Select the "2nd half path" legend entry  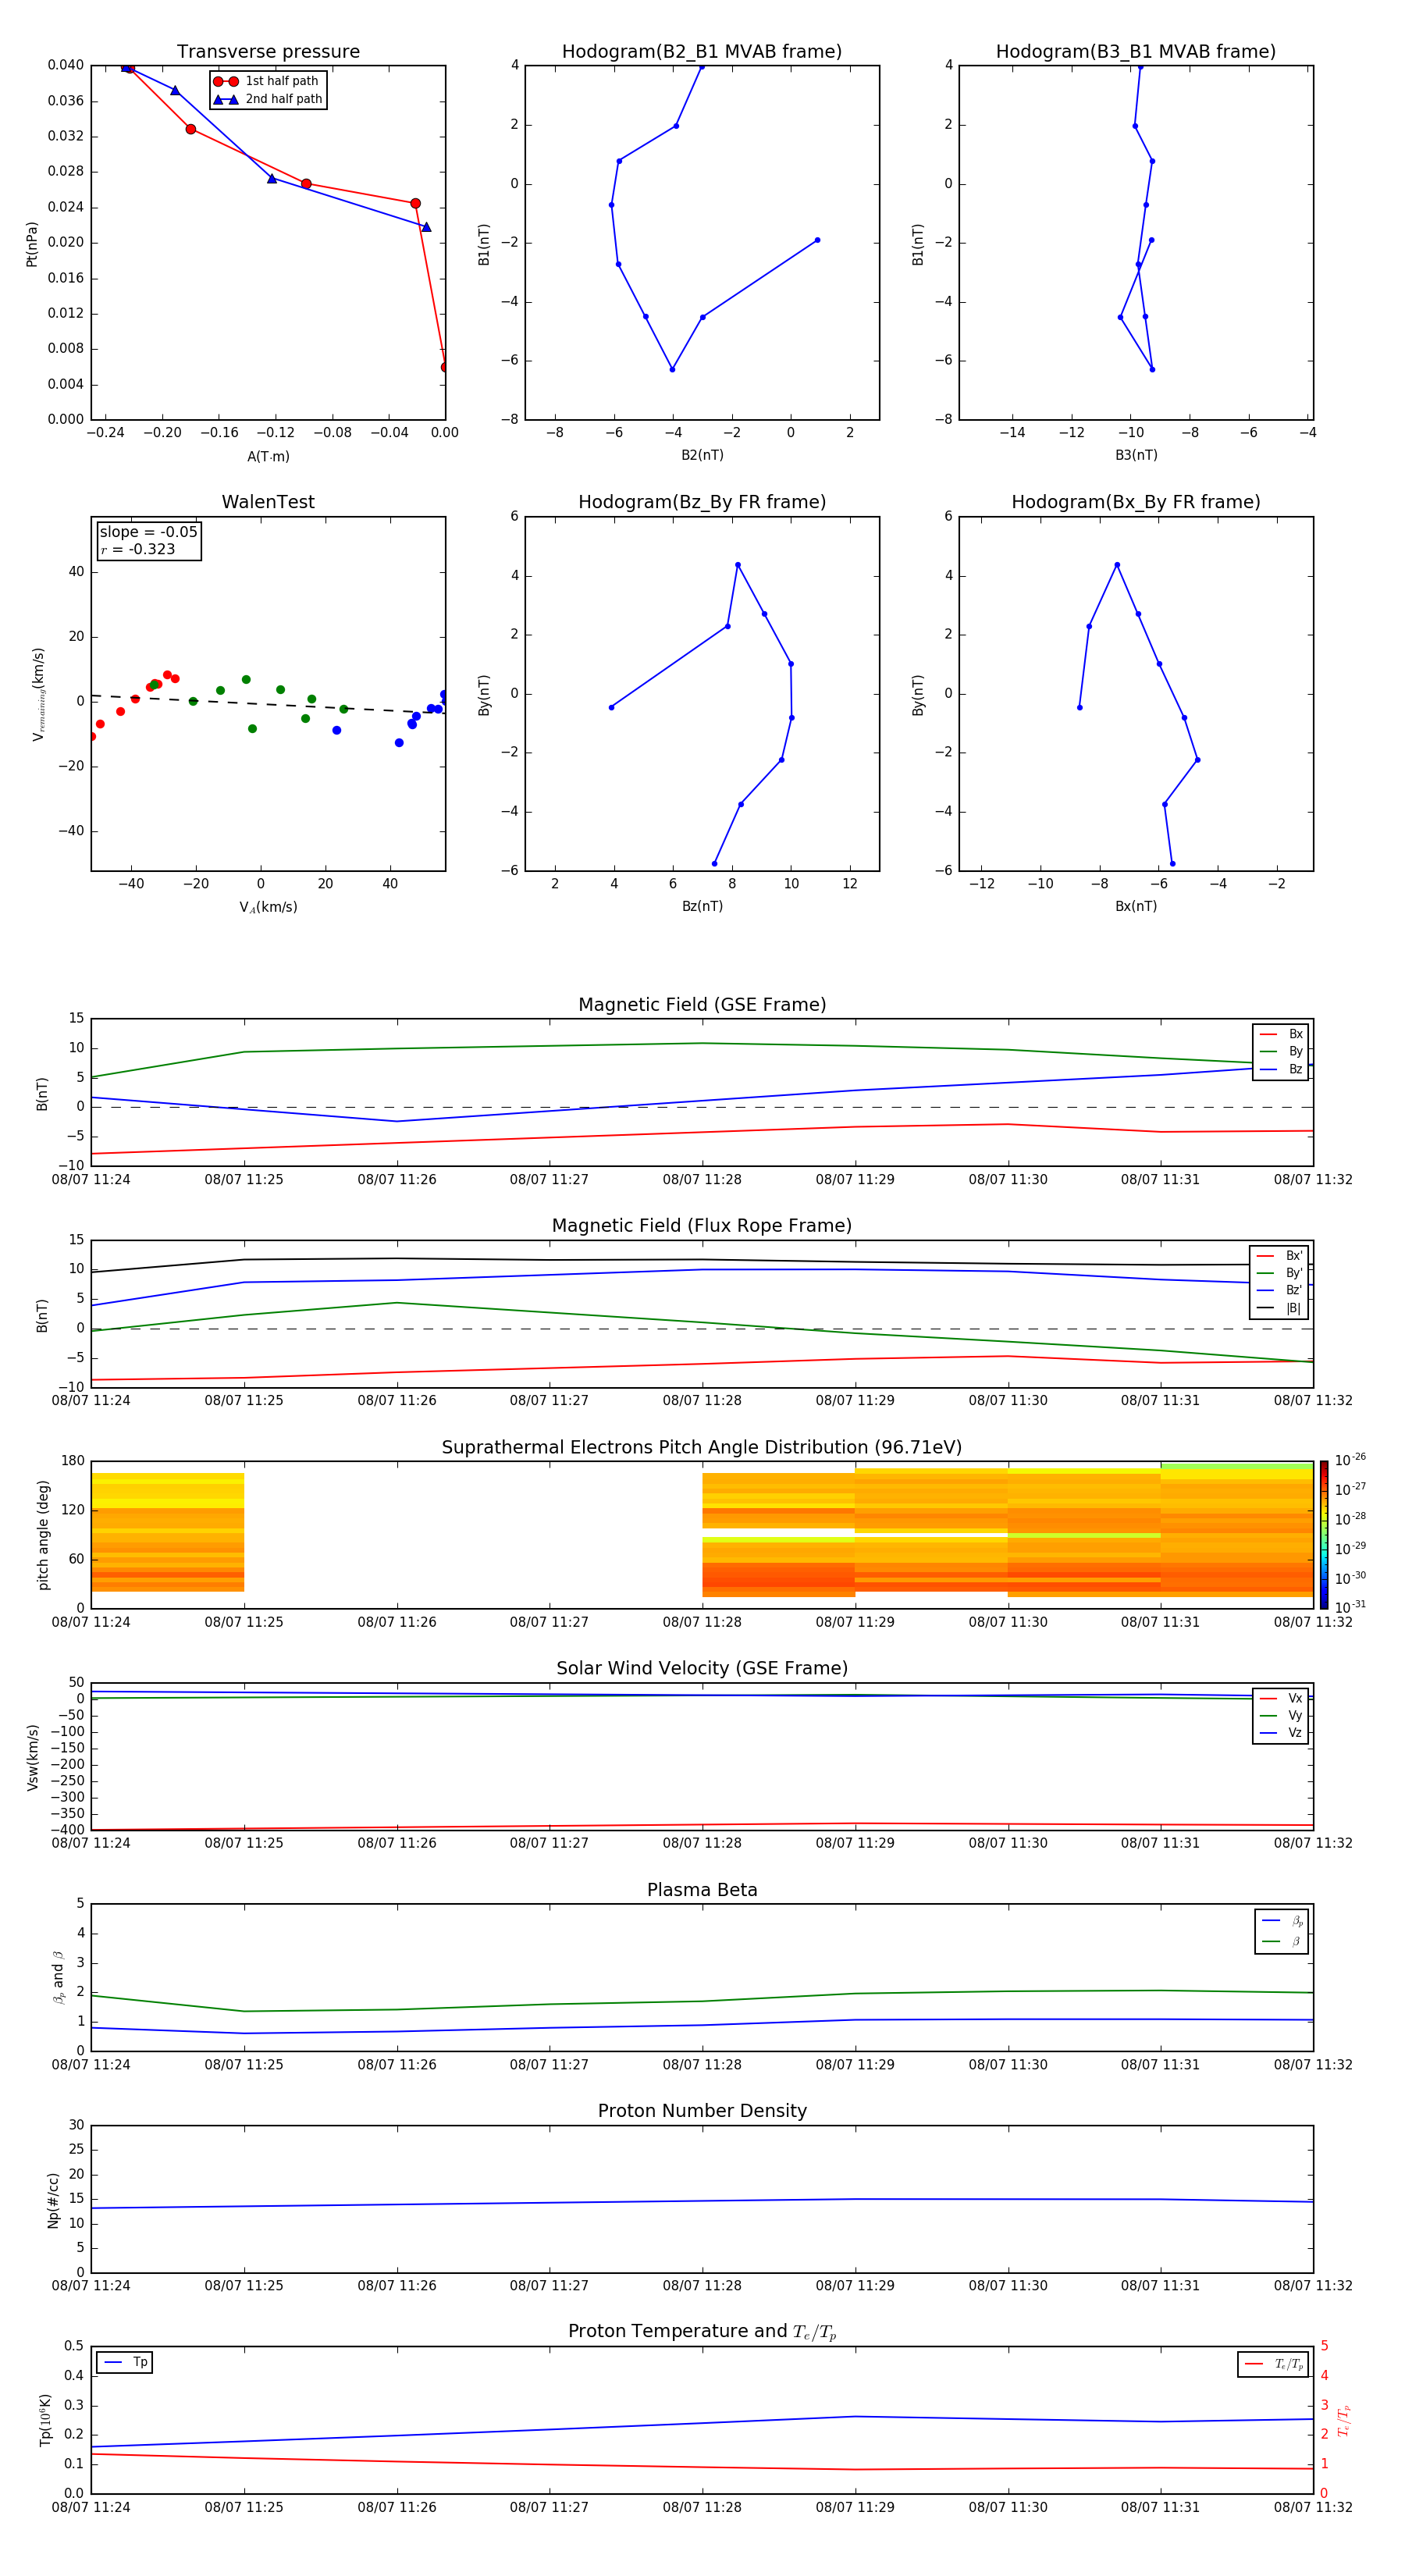268,99
